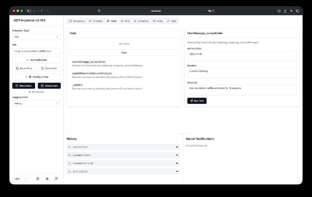Open the Prompts tab
The height and width of the screenshot is (197, 312).
coord(96,21)
